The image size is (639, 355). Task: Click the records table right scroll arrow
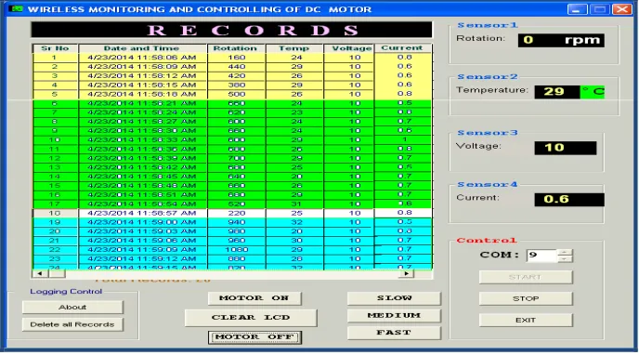[x=406, y=273]
